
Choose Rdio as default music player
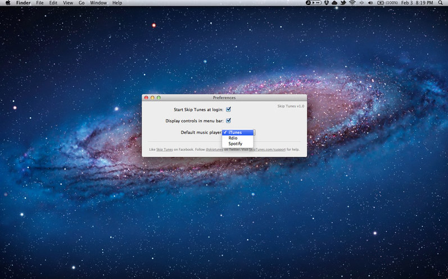233,138
